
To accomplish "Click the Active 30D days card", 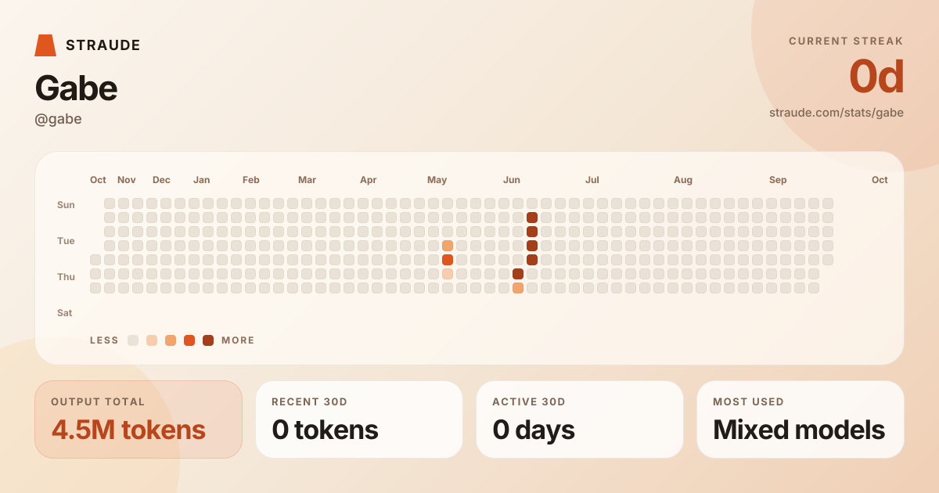I will (x=580, y=419).
